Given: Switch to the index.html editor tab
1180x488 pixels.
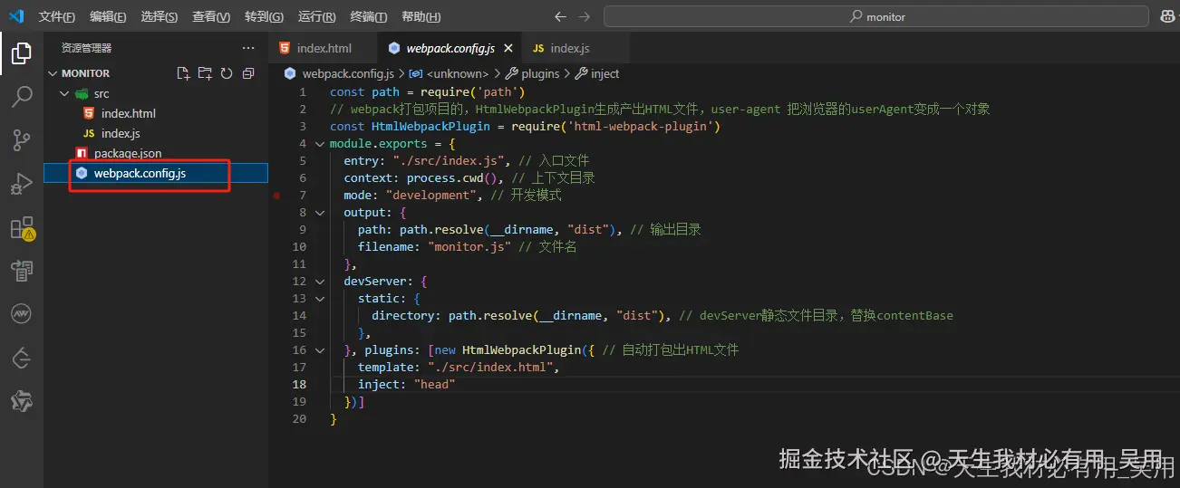Looking at the screenshot, I should tap(323, 48).
